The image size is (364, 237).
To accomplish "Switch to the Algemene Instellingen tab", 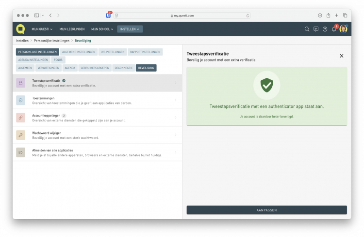I will [79, 52].
